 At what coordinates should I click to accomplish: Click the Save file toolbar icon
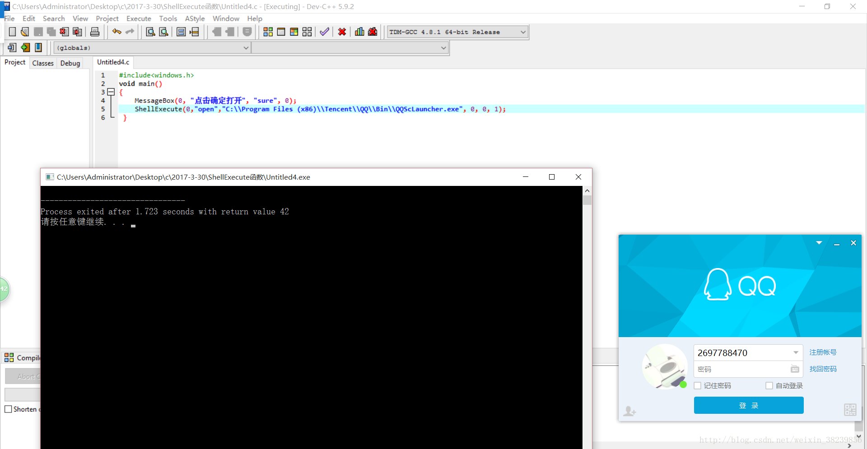click(x=38, y=32)
